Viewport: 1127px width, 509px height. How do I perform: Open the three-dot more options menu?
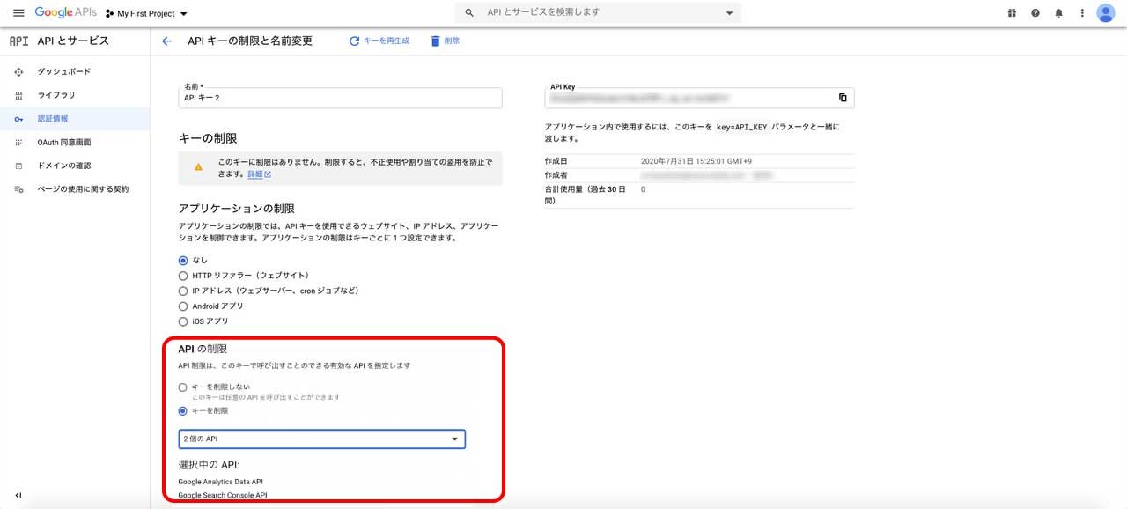coord(1082,13)
